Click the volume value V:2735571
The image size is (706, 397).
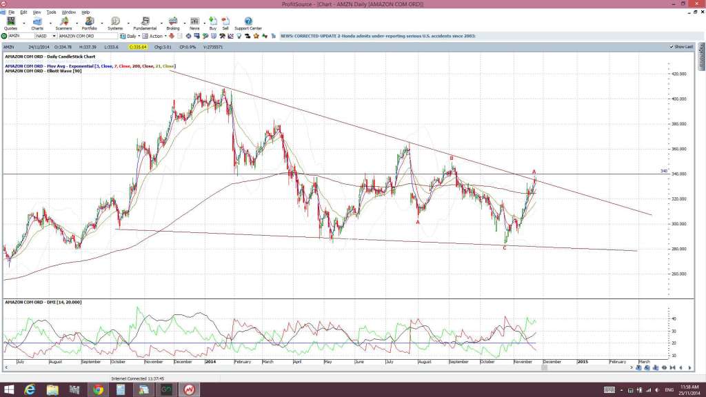213,47
